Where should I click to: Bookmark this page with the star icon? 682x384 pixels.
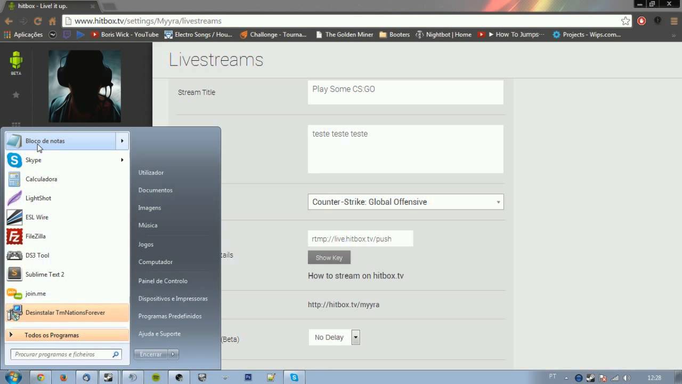(x=626, y=21)
